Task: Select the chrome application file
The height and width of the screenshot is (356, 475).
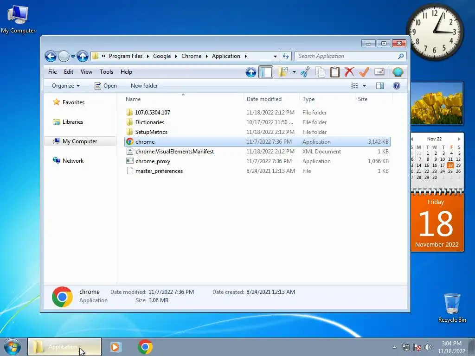Action: (x=257, y=142)
